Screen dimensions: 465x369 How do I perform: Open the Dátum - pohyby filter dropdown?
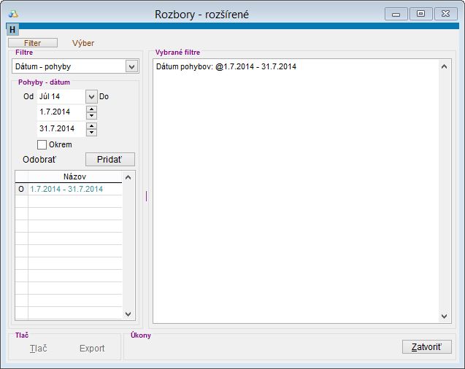pyautogui.click(x=131, y=66)
